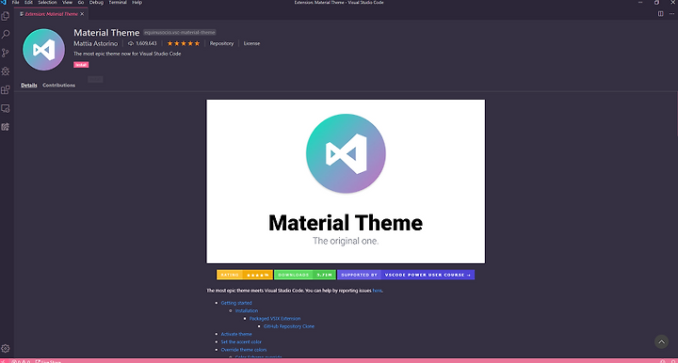Click the five-star rating
The width and height of the screenshot is (678, 363).
coord(184,43)
